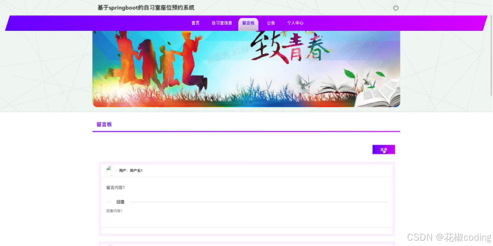The height and width of the screenshot is (246, 493).
Task: Click the banner carousel indicator dots
Action: (246, 102)
